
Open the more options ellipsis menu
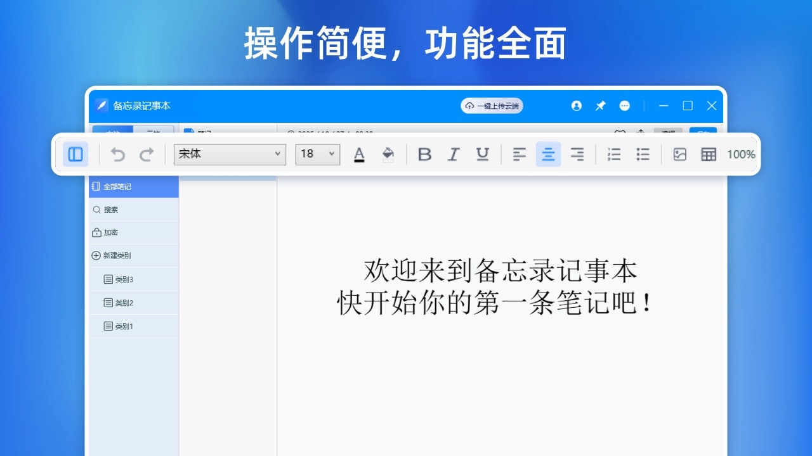click(625, 106)
